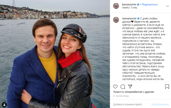Share post using paper plane icon
Viewport: 171px width, 108px height.
point(130,86)
